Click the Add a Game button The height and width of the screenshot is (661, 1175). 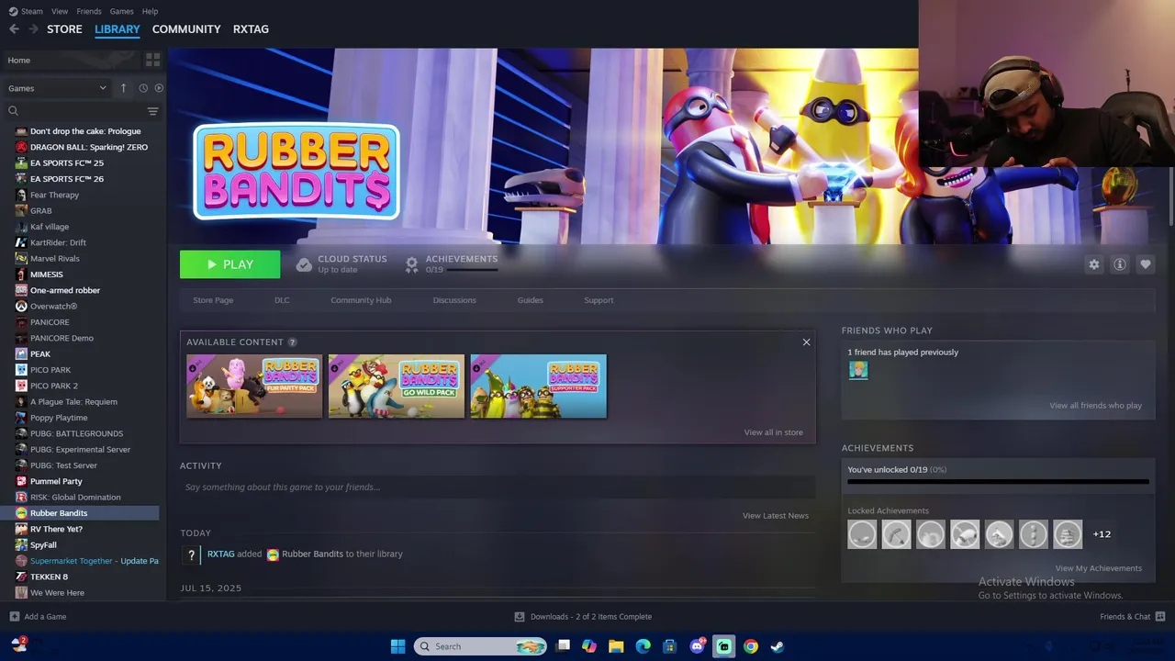38,617
